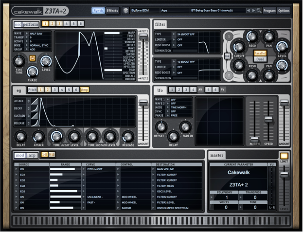Screen dimensions: 303x232
Task: Click the previous program arrow
Action: tap(249, 10)
